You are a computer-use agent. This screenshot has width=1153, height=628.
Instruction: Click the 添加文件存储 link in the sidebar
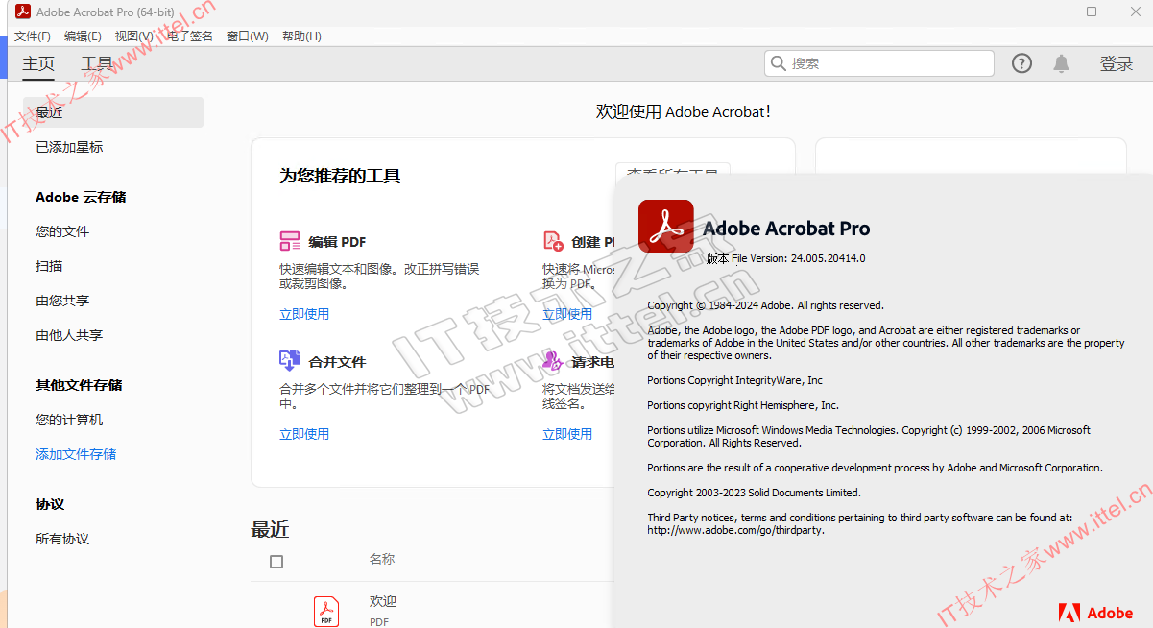tap(76, 454)
